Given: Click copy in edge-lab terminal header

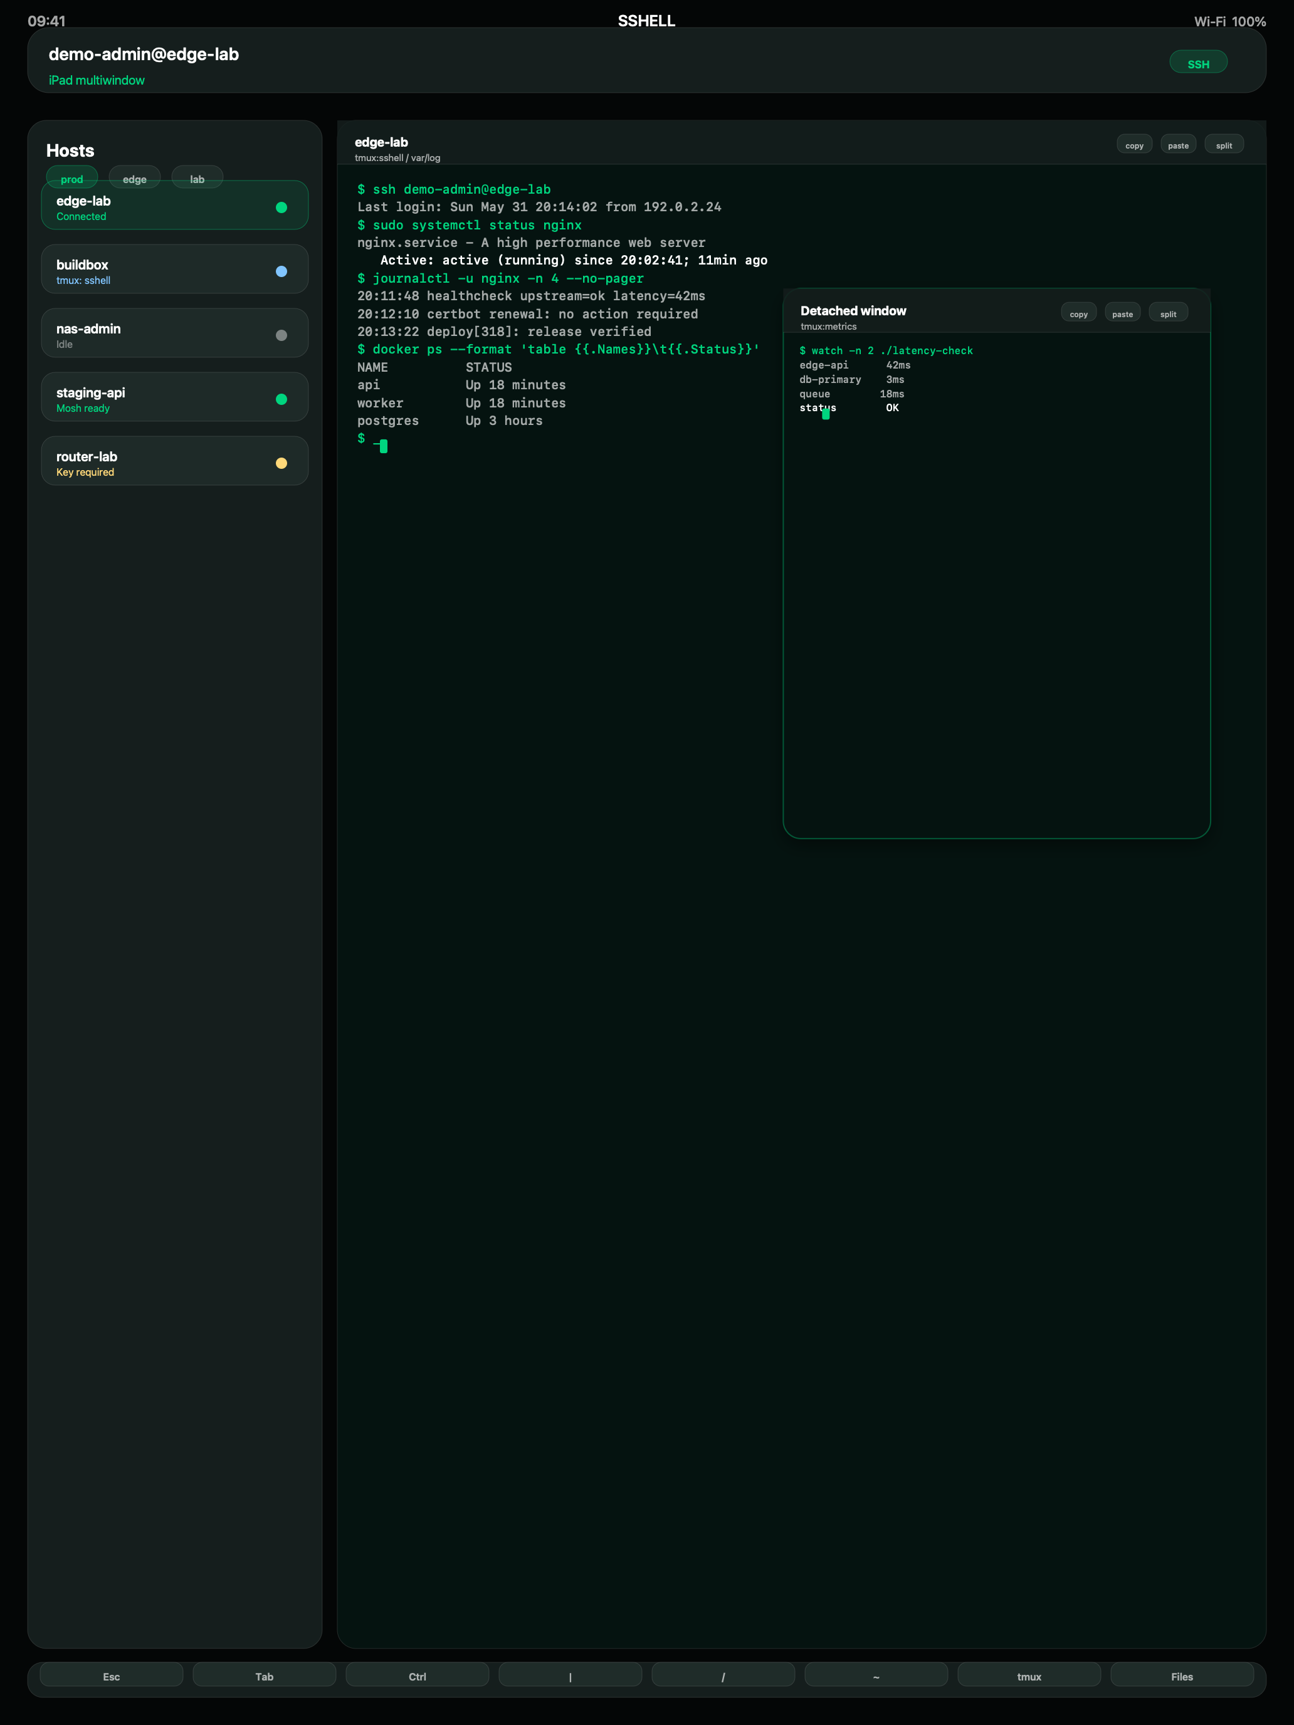Looking at the screenshot, I should [1134, 145].
